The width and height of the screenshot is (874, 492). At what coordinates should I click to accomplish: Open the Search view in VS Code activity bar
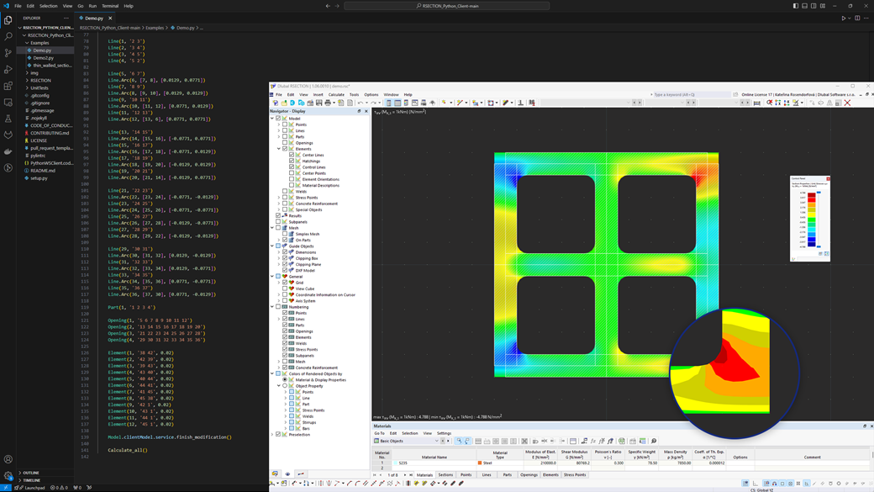pyautogui.click(x=8, y=36)
